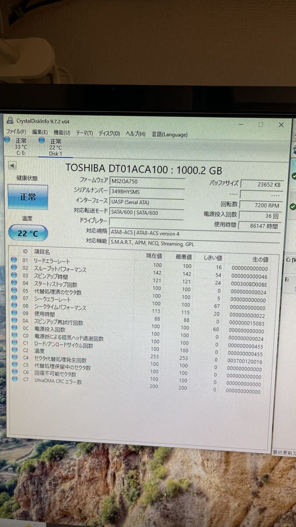296x527 pixels.
Task: Click interface field UASP (Serial ATA)
Action: pos(147,202)
